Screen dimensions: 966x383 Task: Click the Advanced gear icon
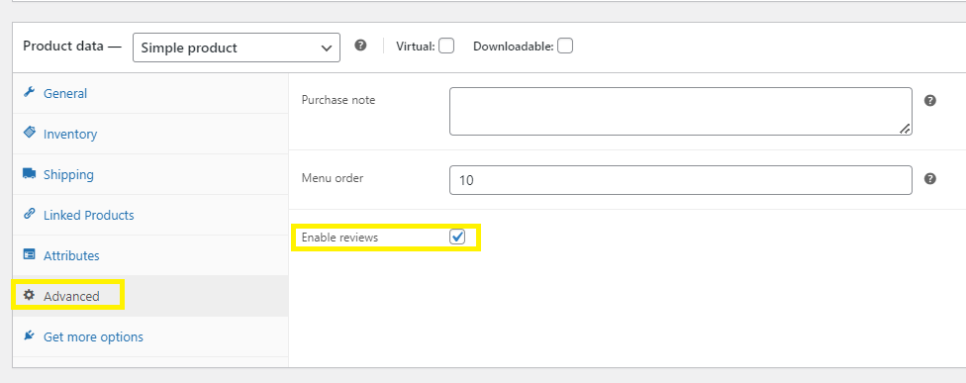[29, 295]
